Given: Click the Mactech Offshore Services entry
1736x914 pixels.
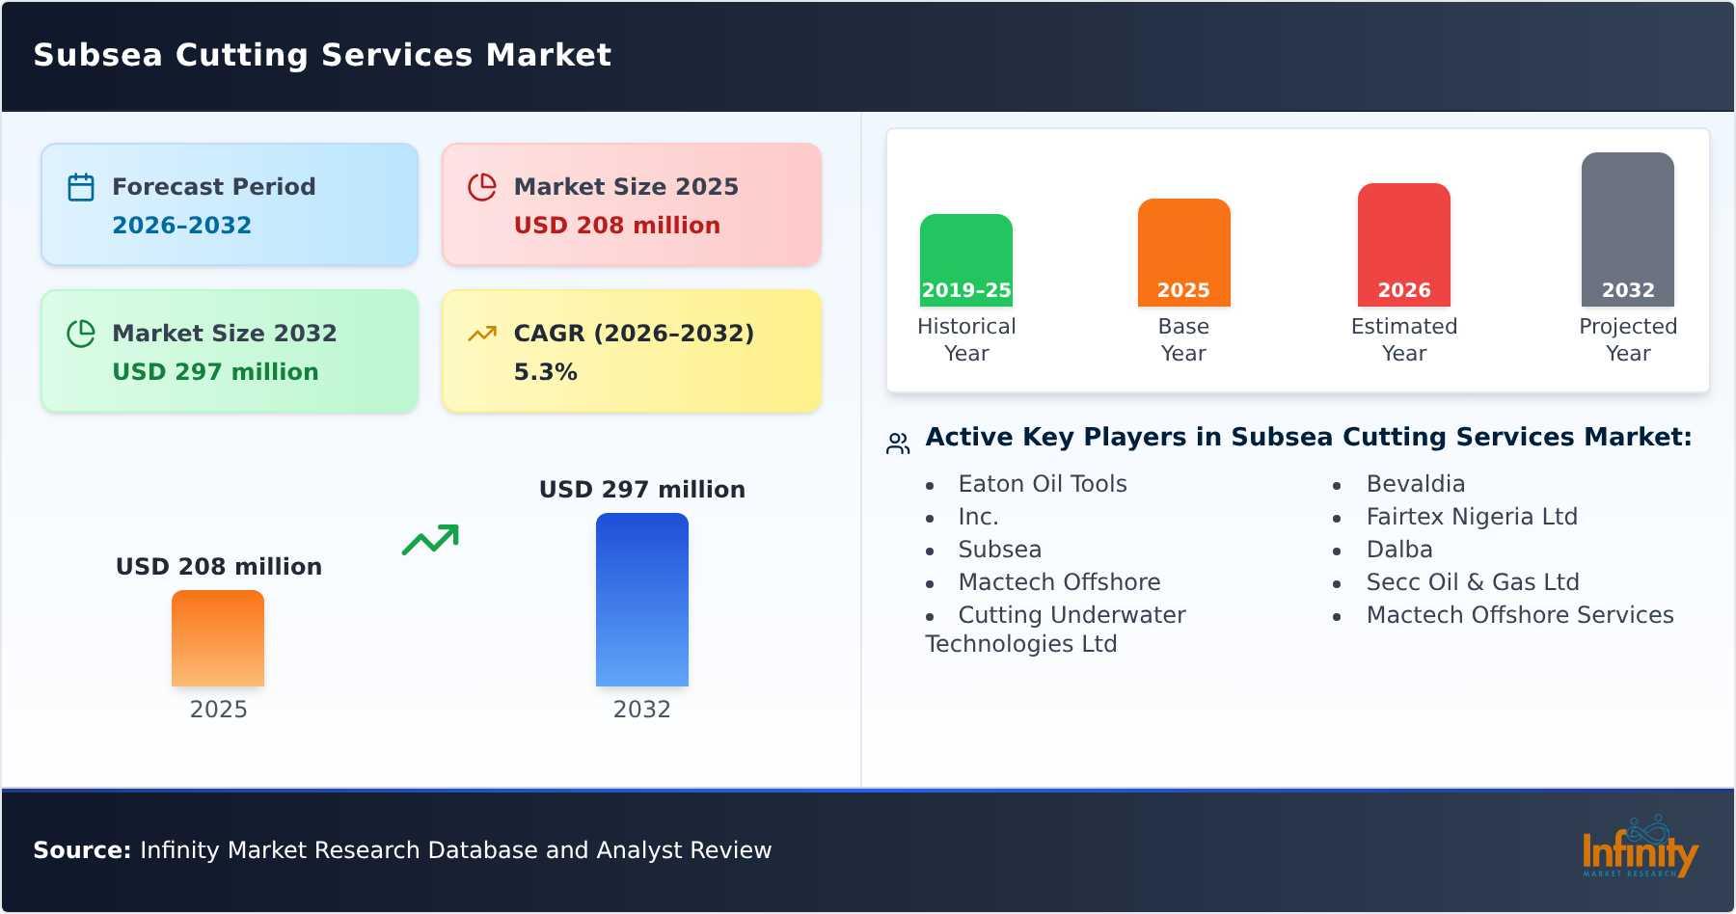Looking at the screenshot, I should 1520,615.
